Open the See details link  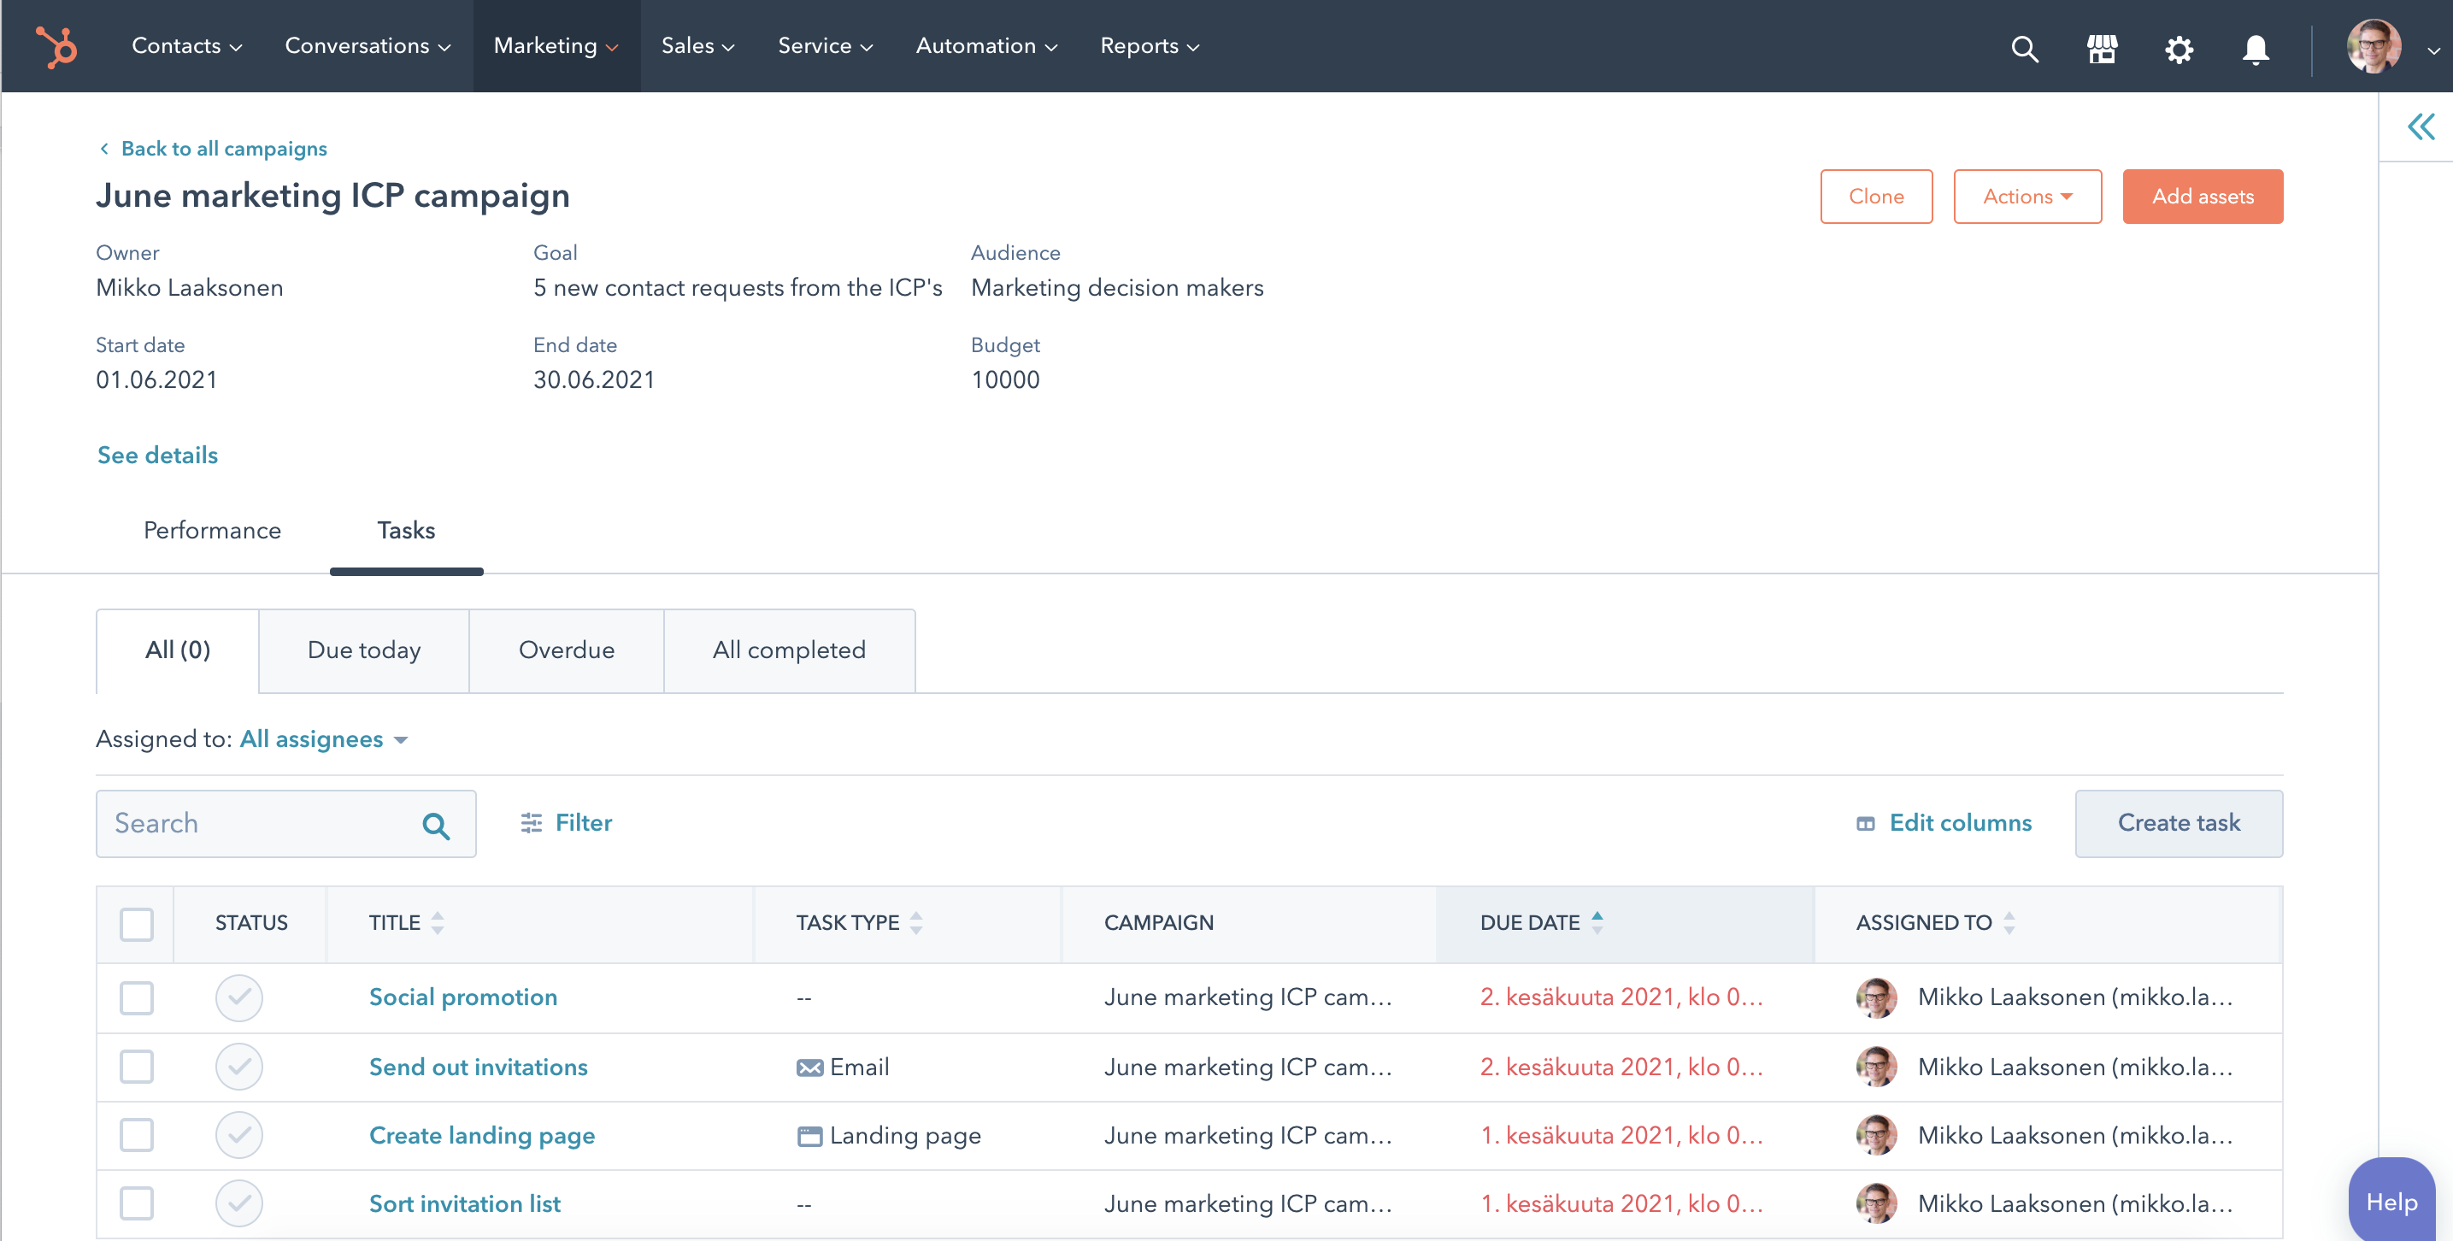[x=156, y=456]
